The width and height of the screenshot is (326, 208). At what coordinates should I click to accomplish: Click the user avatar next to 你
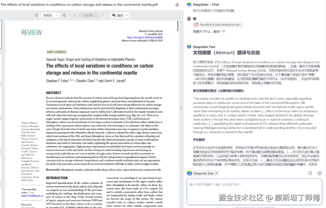[189, 18]
